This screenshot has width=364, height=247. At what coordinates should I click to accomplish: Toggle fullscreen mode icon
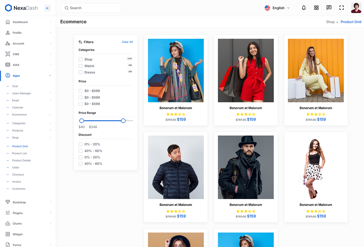(342, 8)
